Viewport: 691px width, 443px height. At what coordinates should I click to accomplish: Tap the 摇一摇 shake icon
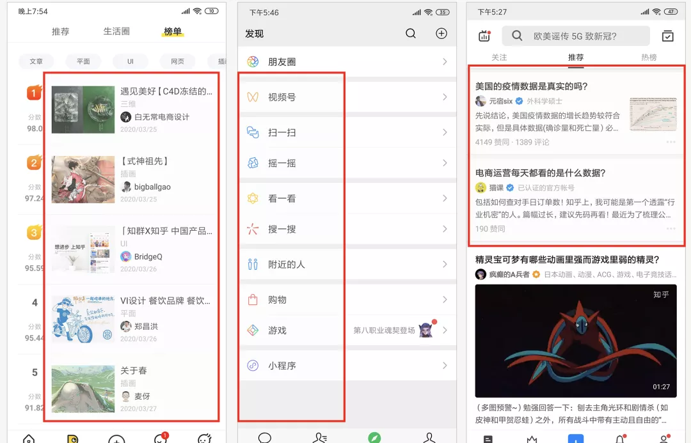(253, 163)
